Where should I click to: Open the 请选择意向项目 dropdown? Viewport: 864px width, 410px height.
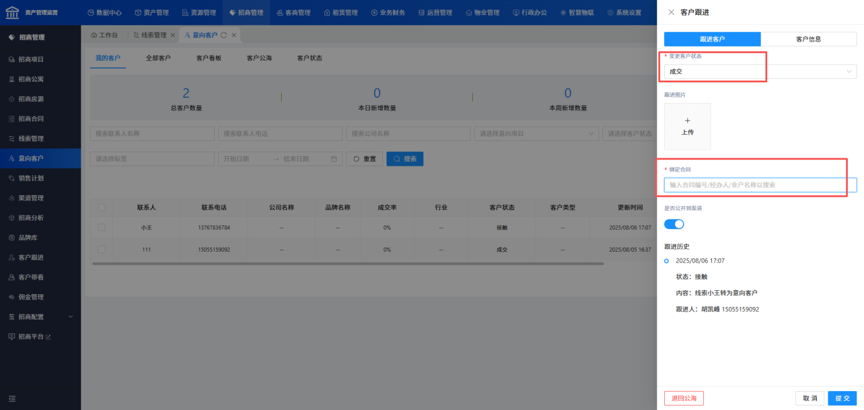[x=536, y=134]
